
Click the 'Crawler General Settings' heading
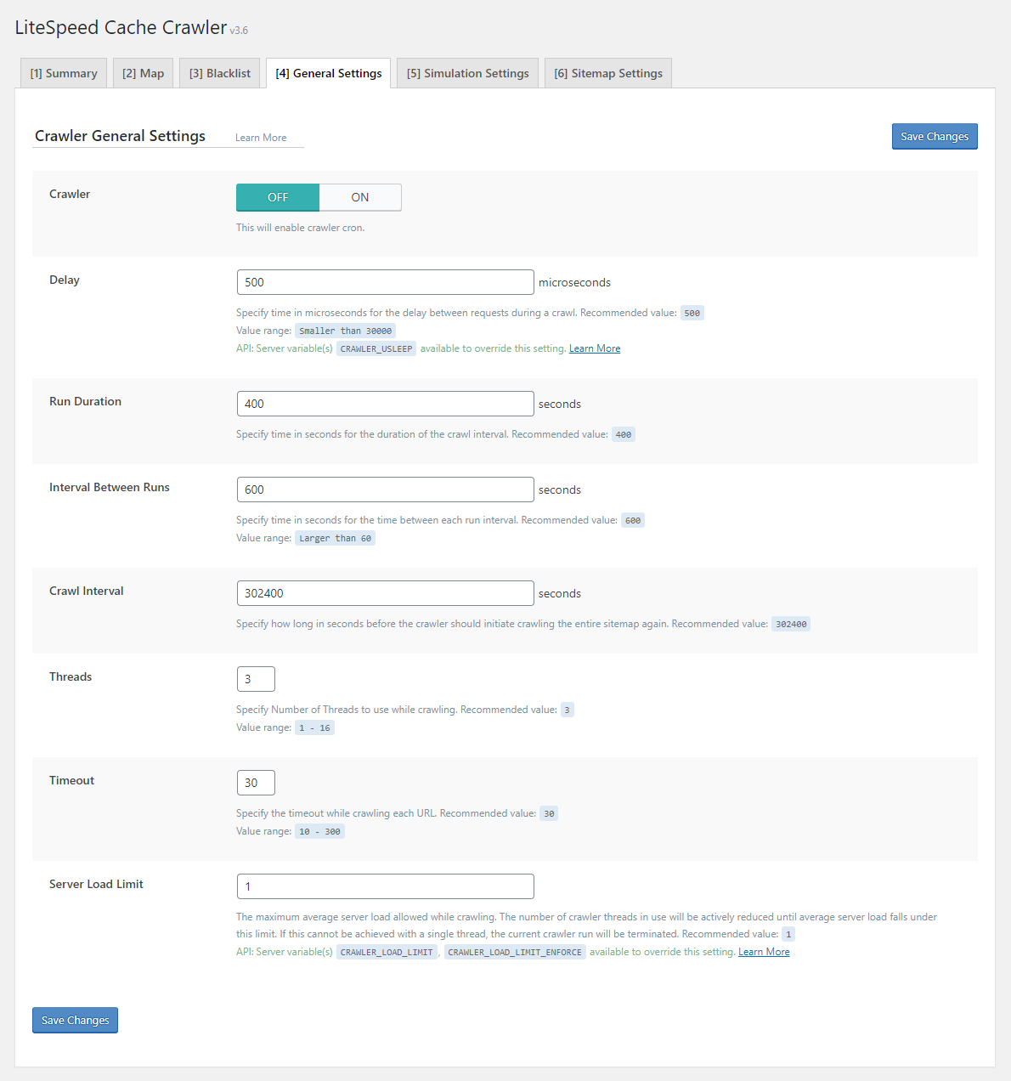[x=120, y=136]
